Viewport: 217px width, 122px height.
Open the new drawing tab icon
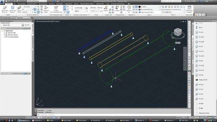point(32,18)
